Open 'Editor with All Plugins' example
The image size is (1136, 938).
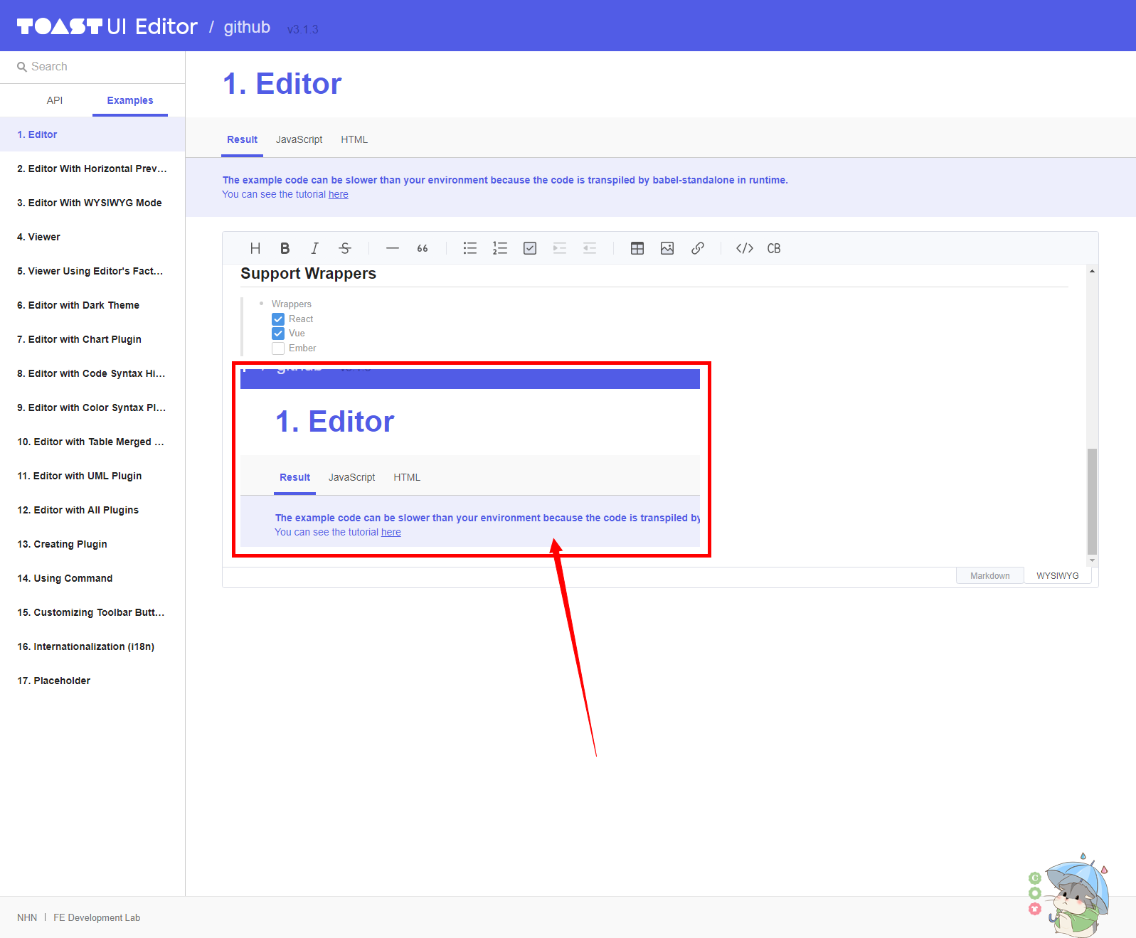tap(92, 510)
